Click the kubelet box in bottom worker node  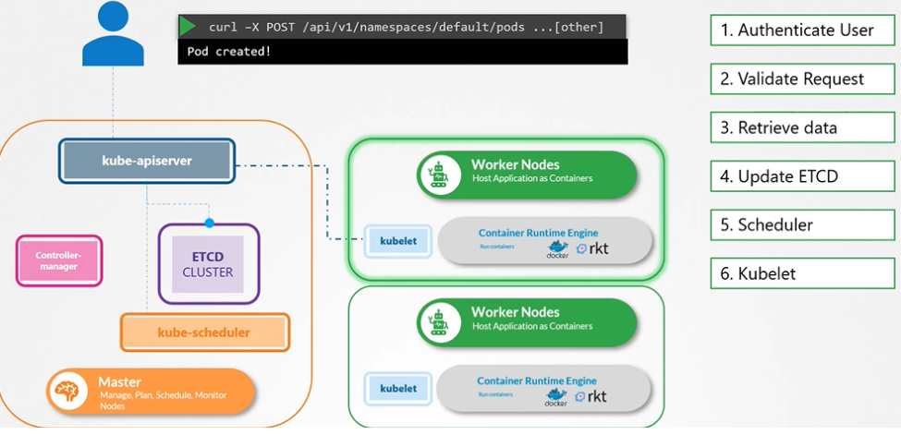[x=397, y=389]
